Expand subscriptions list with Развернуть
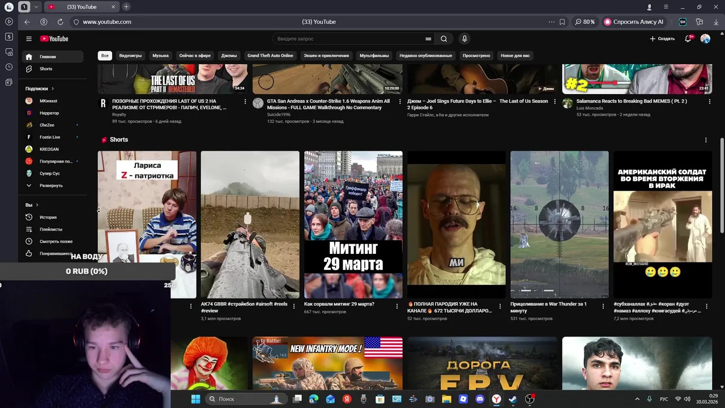Image resolution: width=725 pixels, height=408 pixels. (x=52, y=185)
